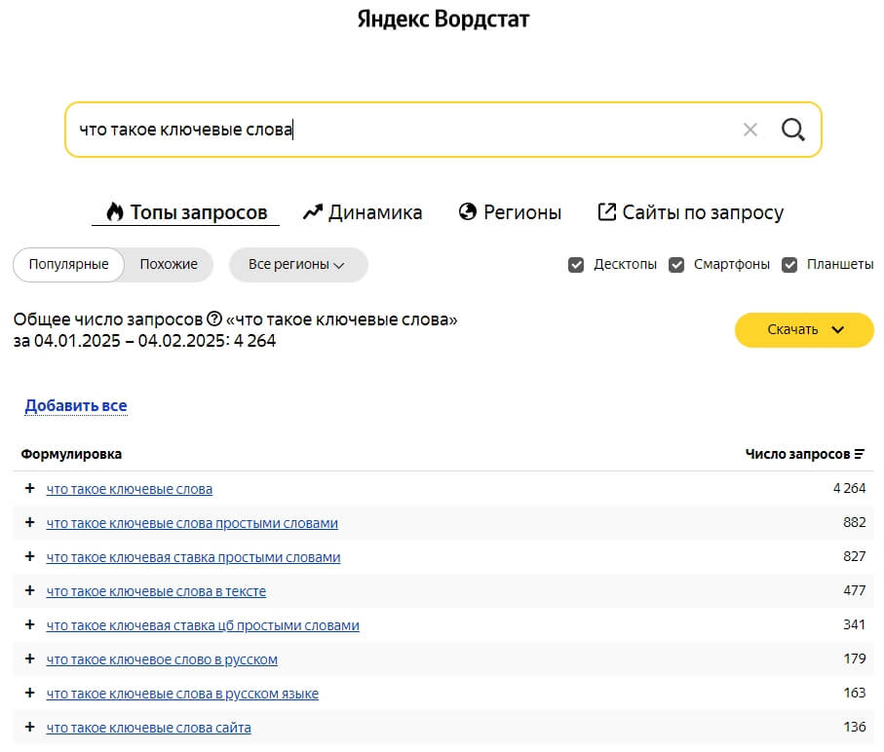Image resolution: width=884 pixels, height=752 pixels.
Task: Click the 'Добавить все' link
Action: click(x=76, y=405)
